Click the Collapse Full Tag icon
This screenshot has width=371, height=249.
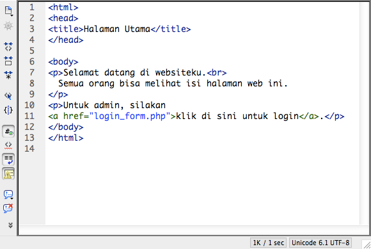tap(8, 47)
